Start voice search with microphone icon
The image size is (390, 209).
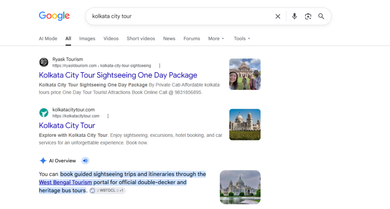pos(294,16)
